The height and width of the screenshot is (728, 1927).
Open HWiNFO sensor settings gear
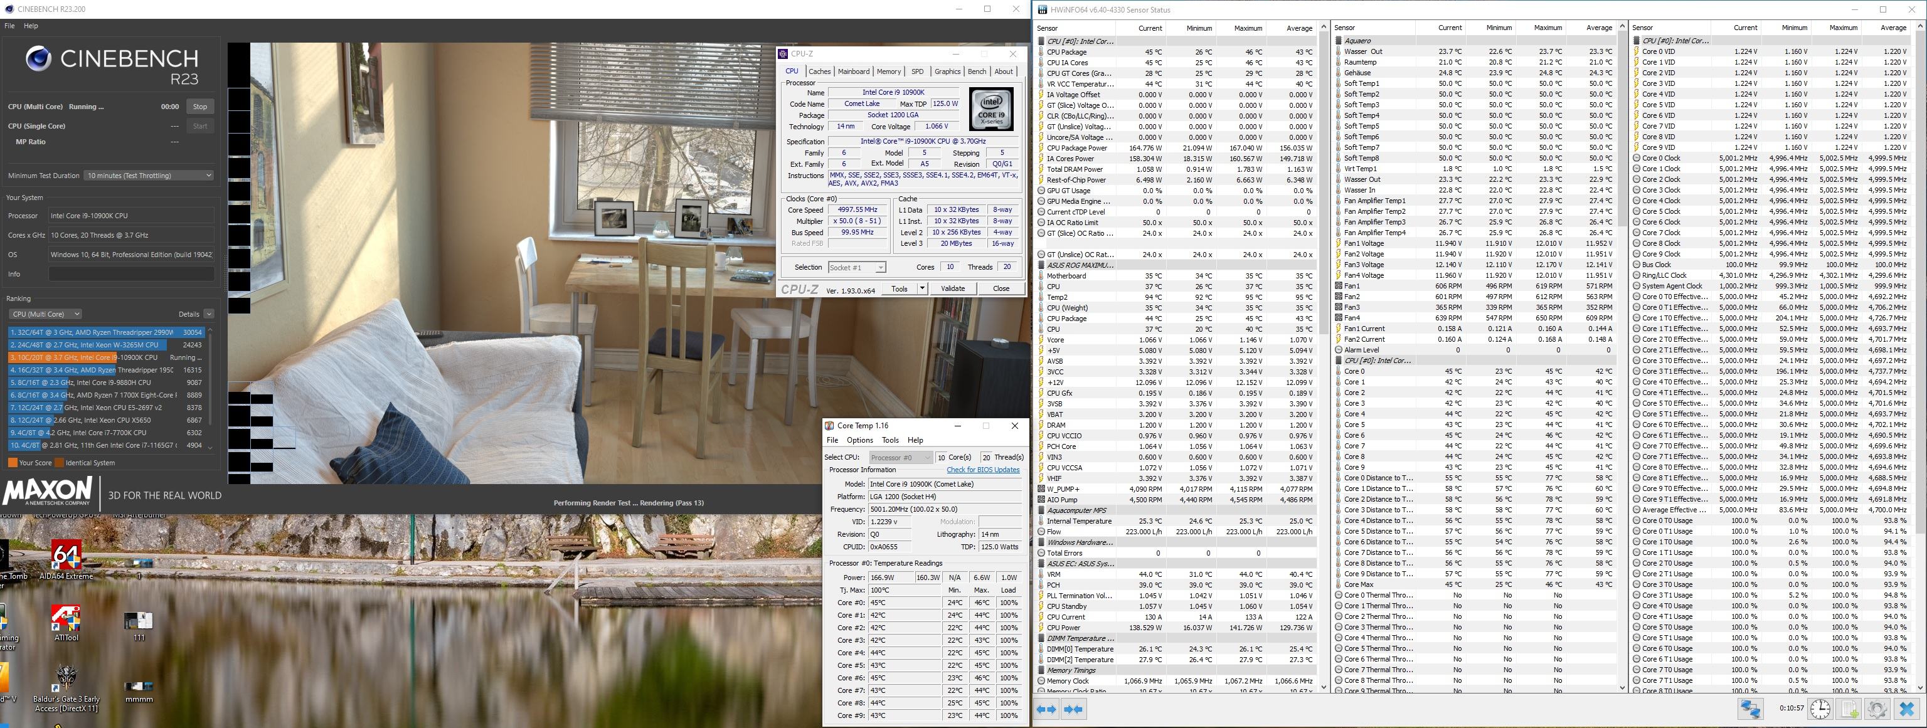(1877, 709)
